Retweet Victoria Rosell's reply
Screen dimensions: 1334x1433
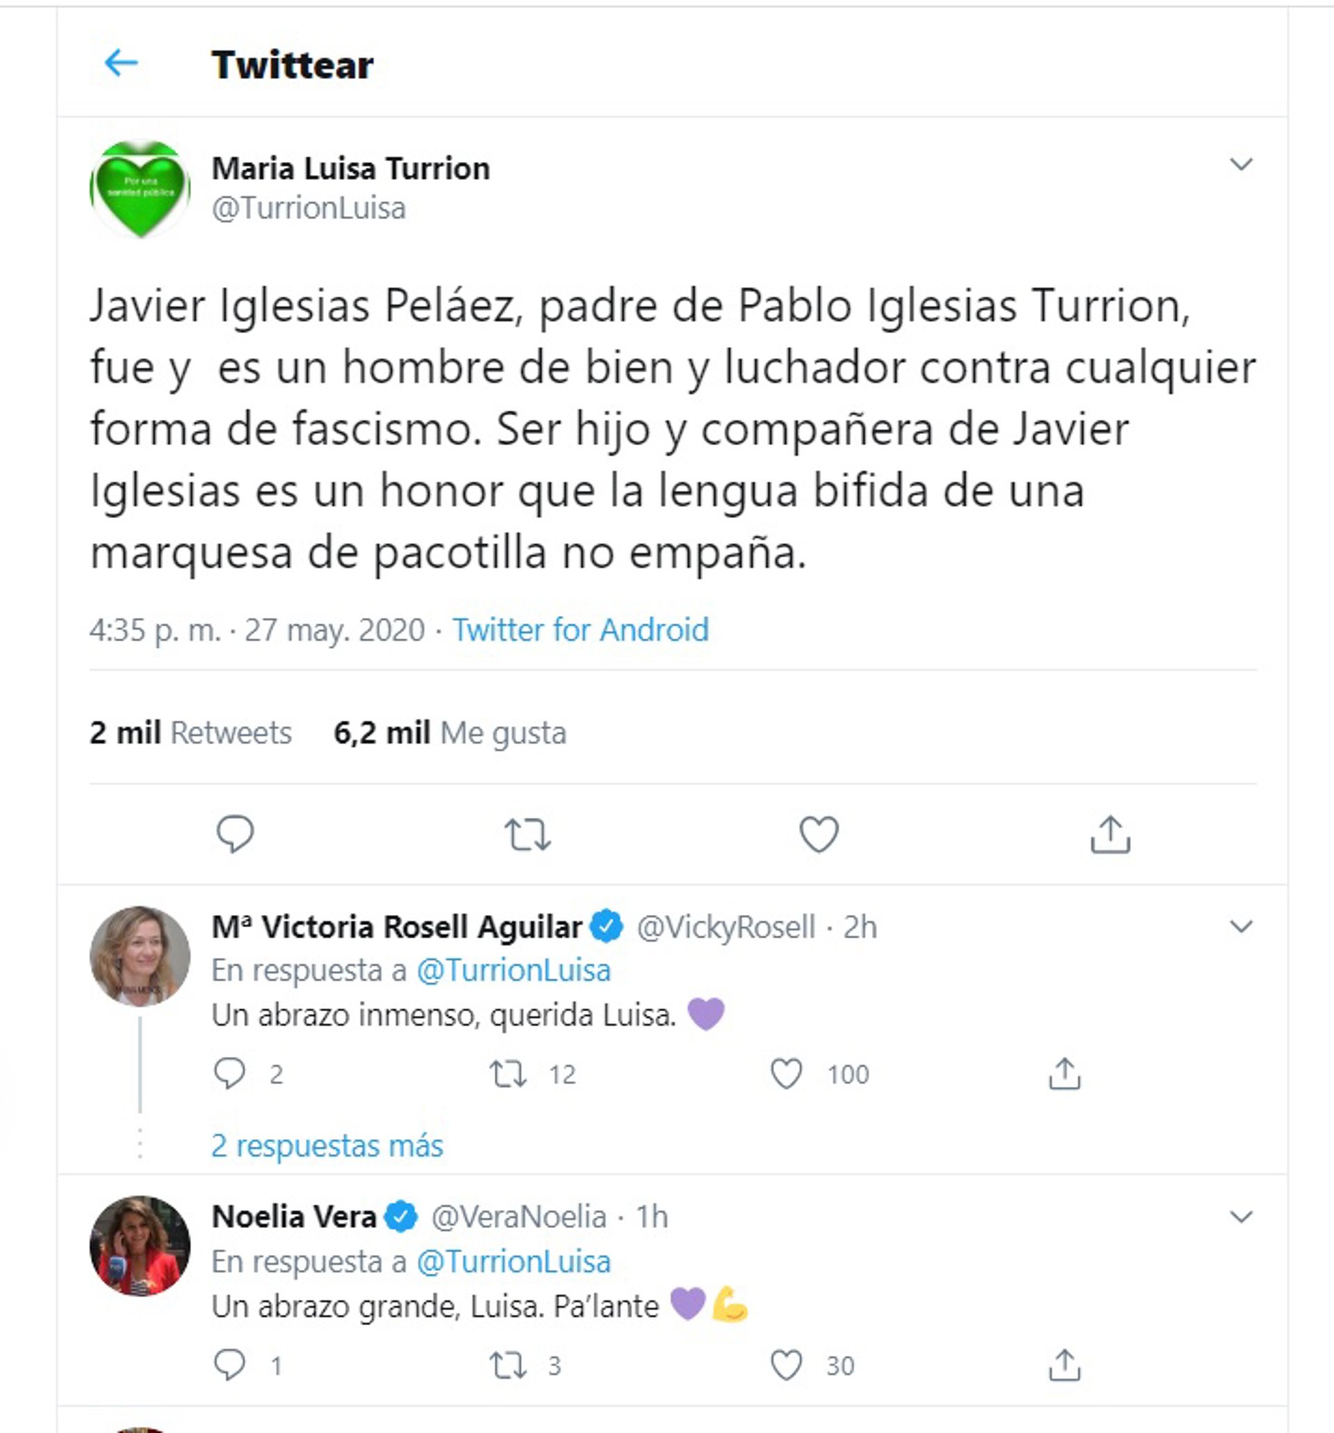coord(509,1074)
